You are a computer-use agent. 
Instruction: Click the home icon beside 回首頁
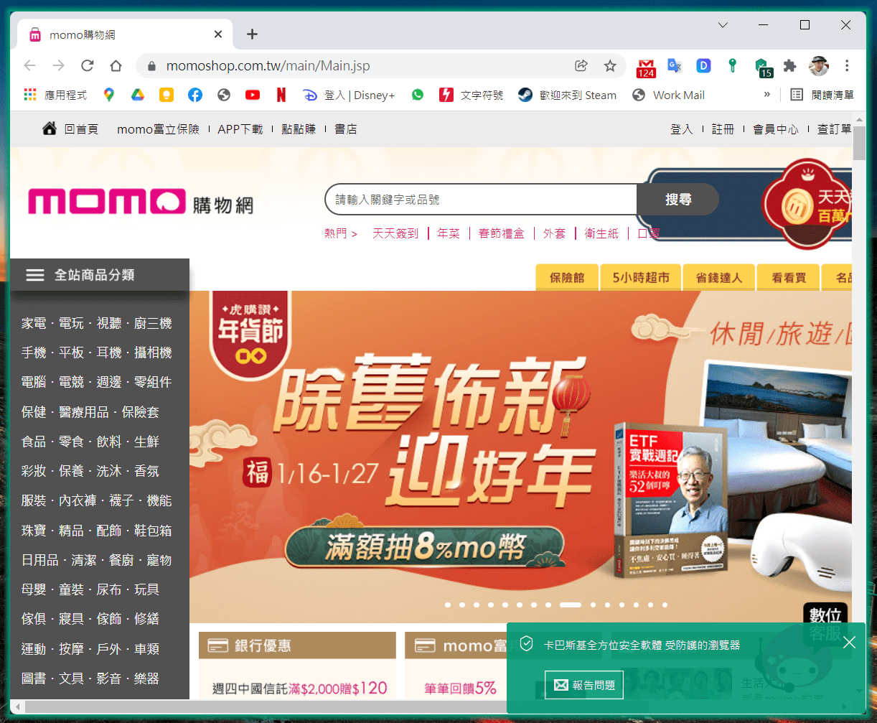(x=50, y=129)
